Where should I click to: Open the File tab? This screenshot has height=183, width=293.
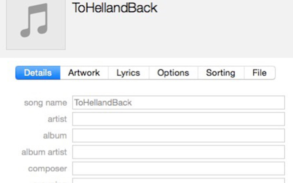[x=259, y=73]
